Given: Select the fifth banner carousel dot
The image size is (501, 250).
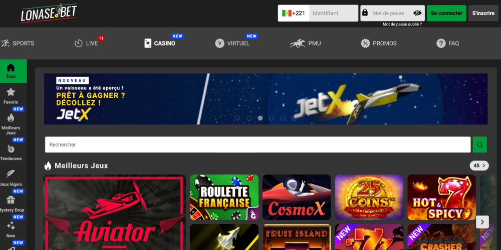Looking at the screenshot, I should tap(283, 118).
